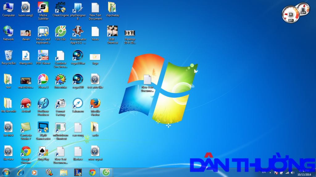
Task: Open the Cheat Engine desktop shortcut
Action: point(60,7)
